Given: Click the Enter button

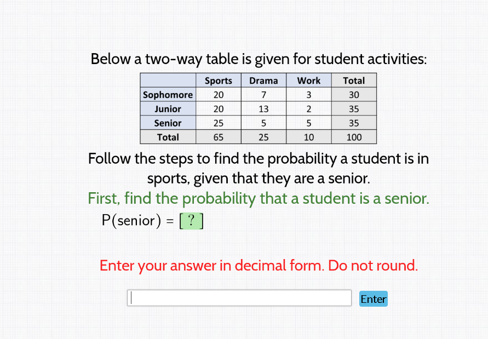Looking at the screenshot, I should tap(373, 298).
